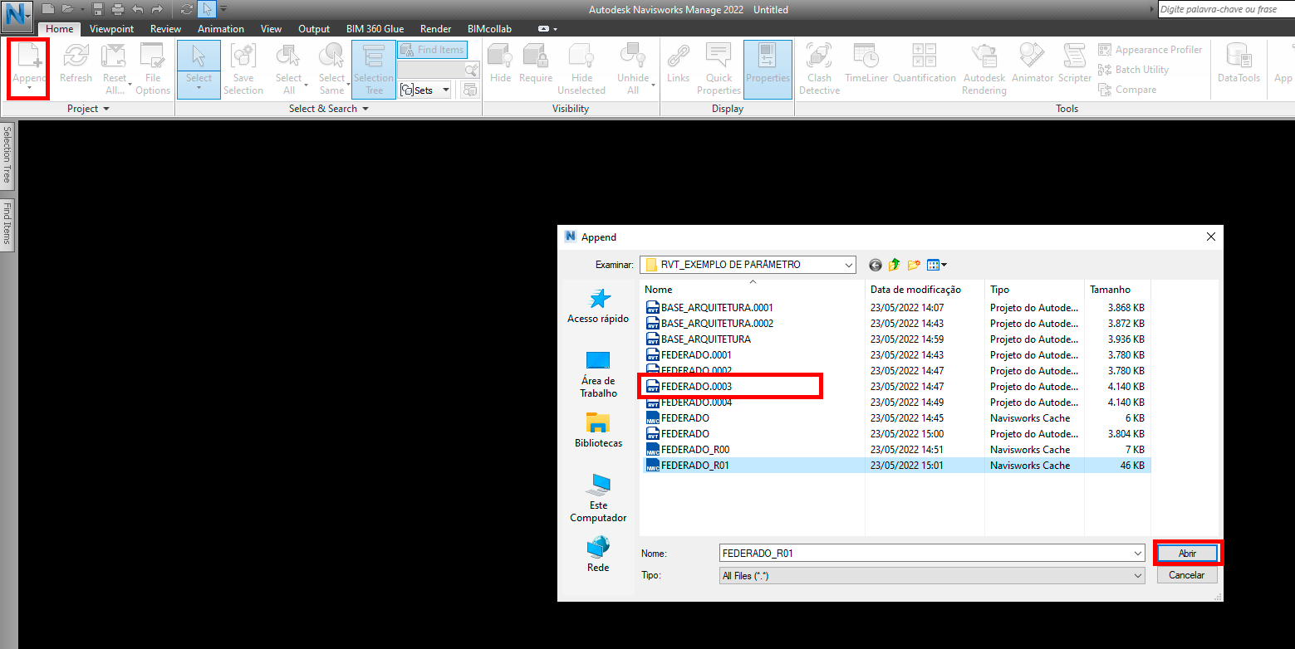Switch to the Animation ribbon tab

(221, 29)
